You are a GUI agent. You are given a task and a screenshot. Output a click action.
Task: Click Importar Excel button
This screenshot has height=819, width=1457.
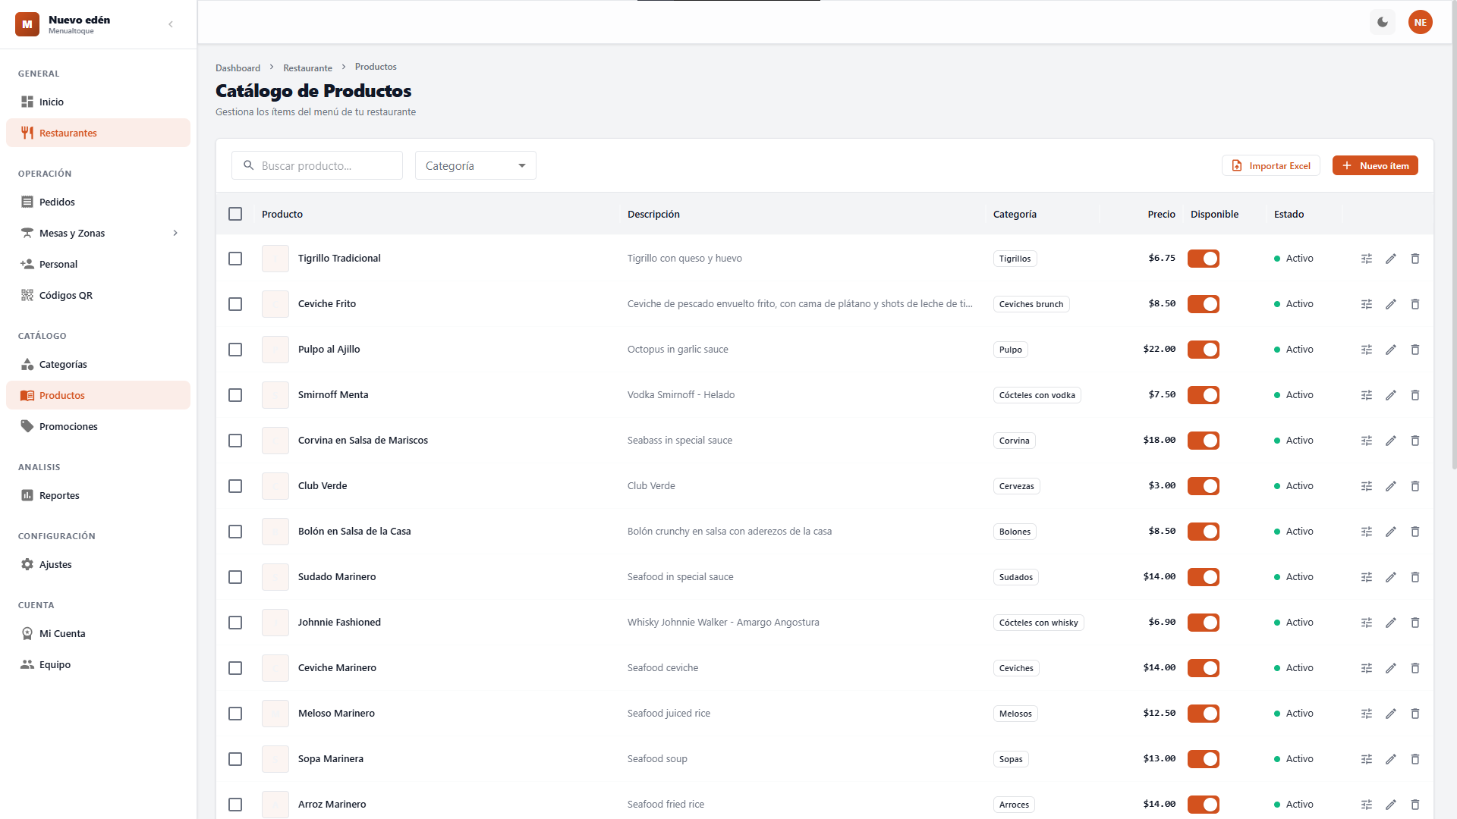pos(1271,165)
